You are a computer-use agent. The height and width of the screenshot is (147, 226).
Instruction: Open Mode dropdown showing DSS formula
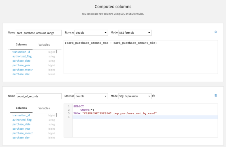tap(135, 33)
